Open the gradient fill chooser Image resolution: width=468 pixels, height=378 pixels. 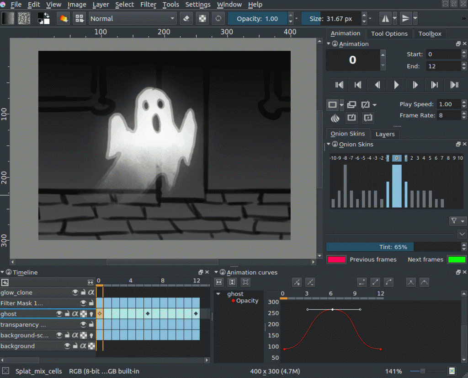click(x=8, y=18)
